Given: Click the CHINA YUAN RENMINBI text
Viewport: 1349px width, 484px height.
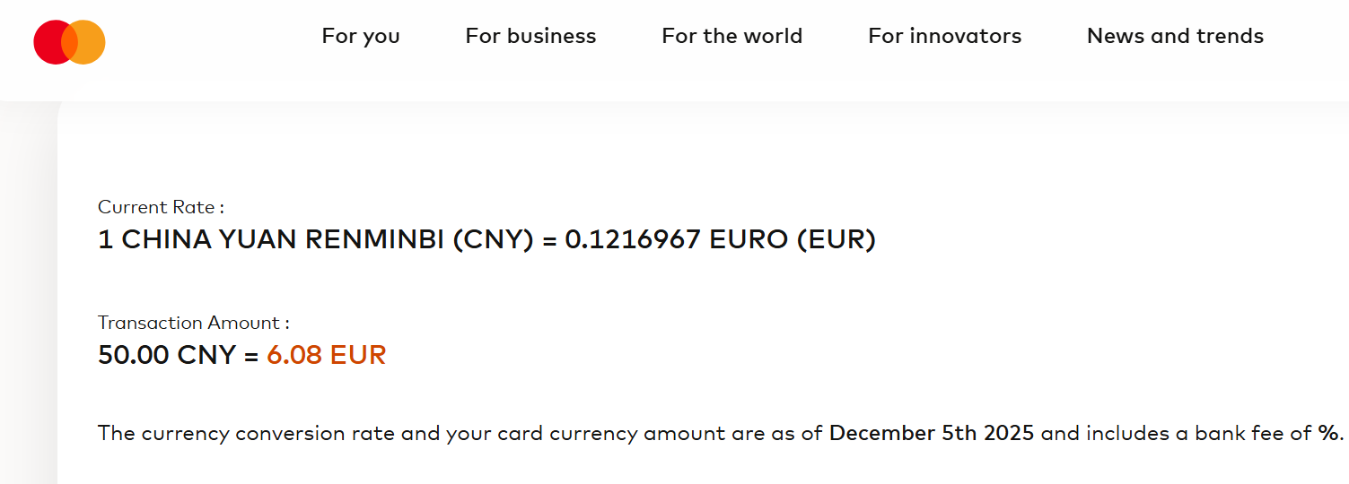Looking at the screenshot, I should (283, 240).
